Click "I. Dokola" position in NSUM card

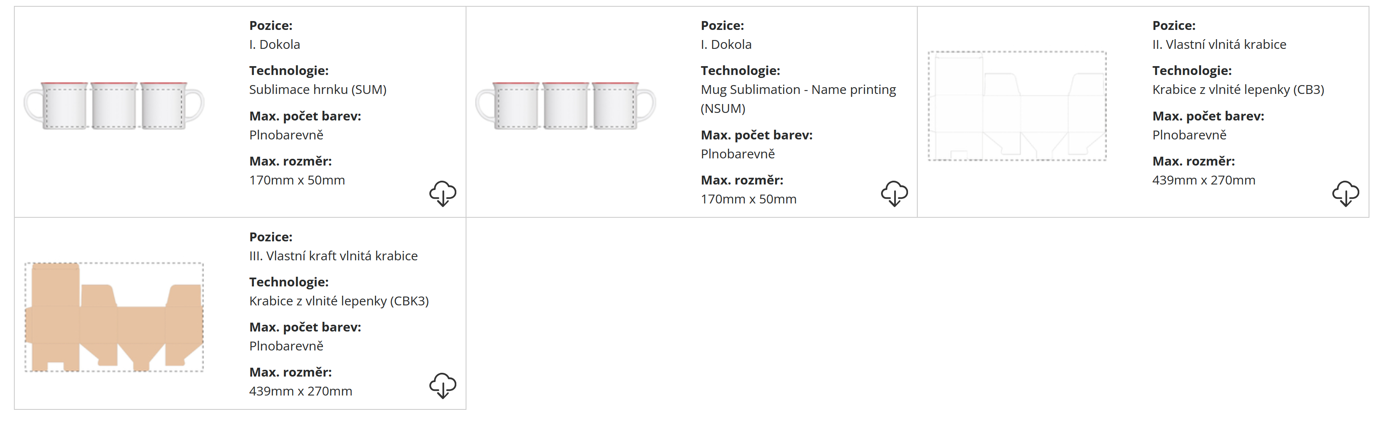coord(726,44)
